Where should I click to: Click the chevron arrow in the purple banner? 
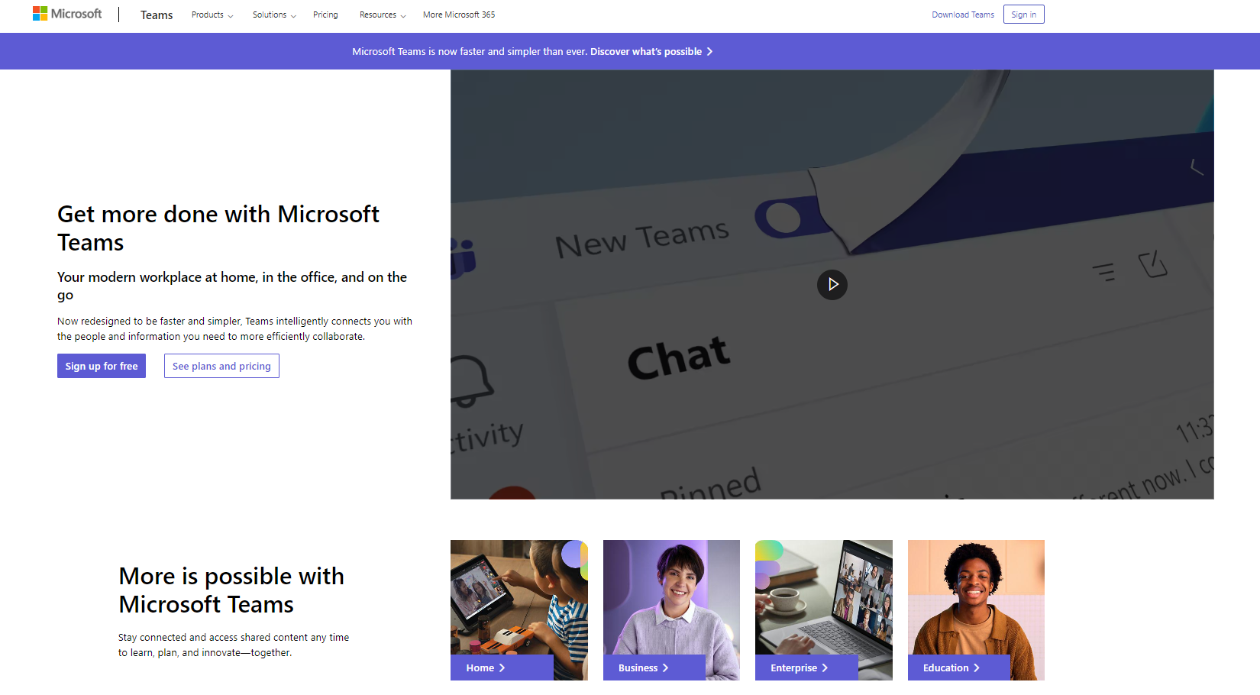point(709,52)
